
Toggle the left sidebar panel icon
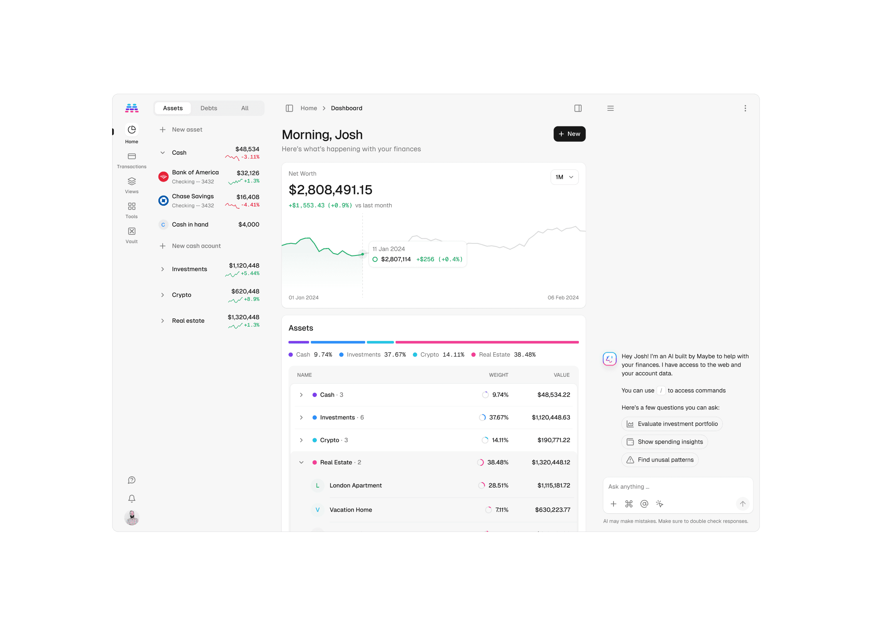pos(289,108)
